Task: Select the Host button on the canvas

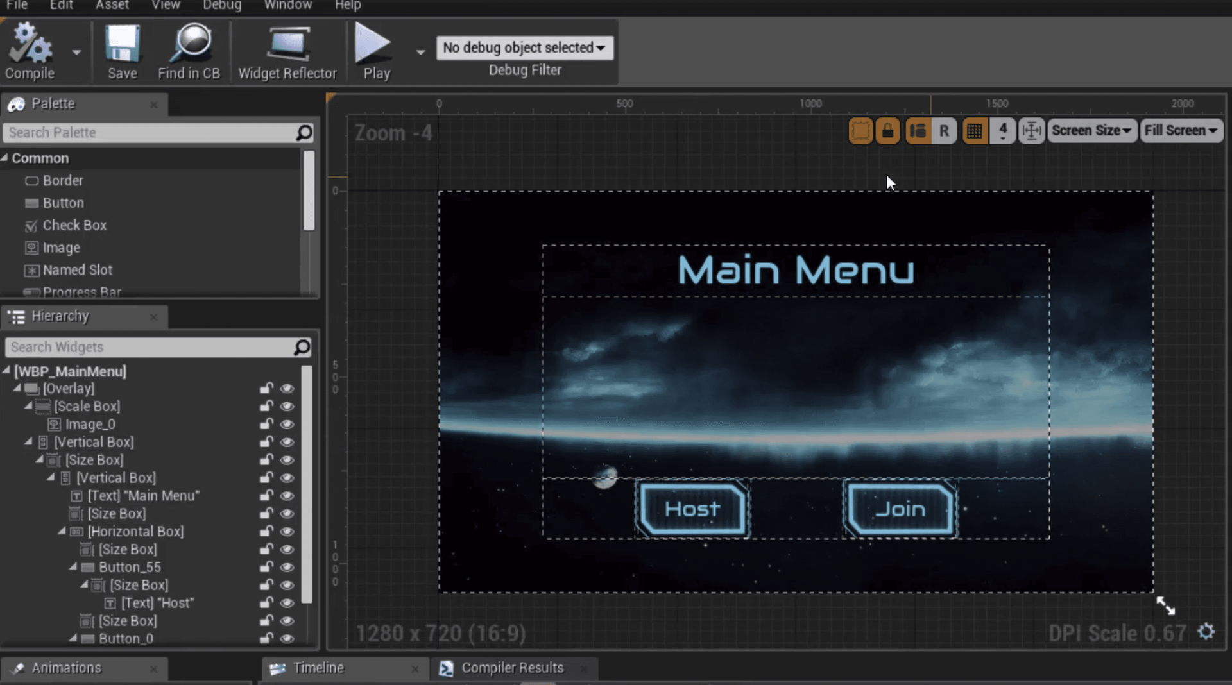Action: point(692,509)
